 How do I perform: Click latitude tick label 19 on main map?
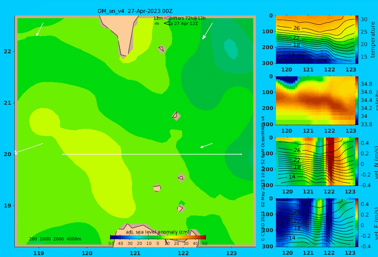tap(8, 206)
